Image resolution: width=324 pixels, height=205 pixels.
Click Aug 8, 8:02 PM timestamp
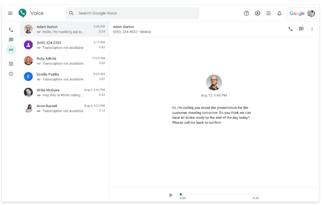(x=95, y=90)
